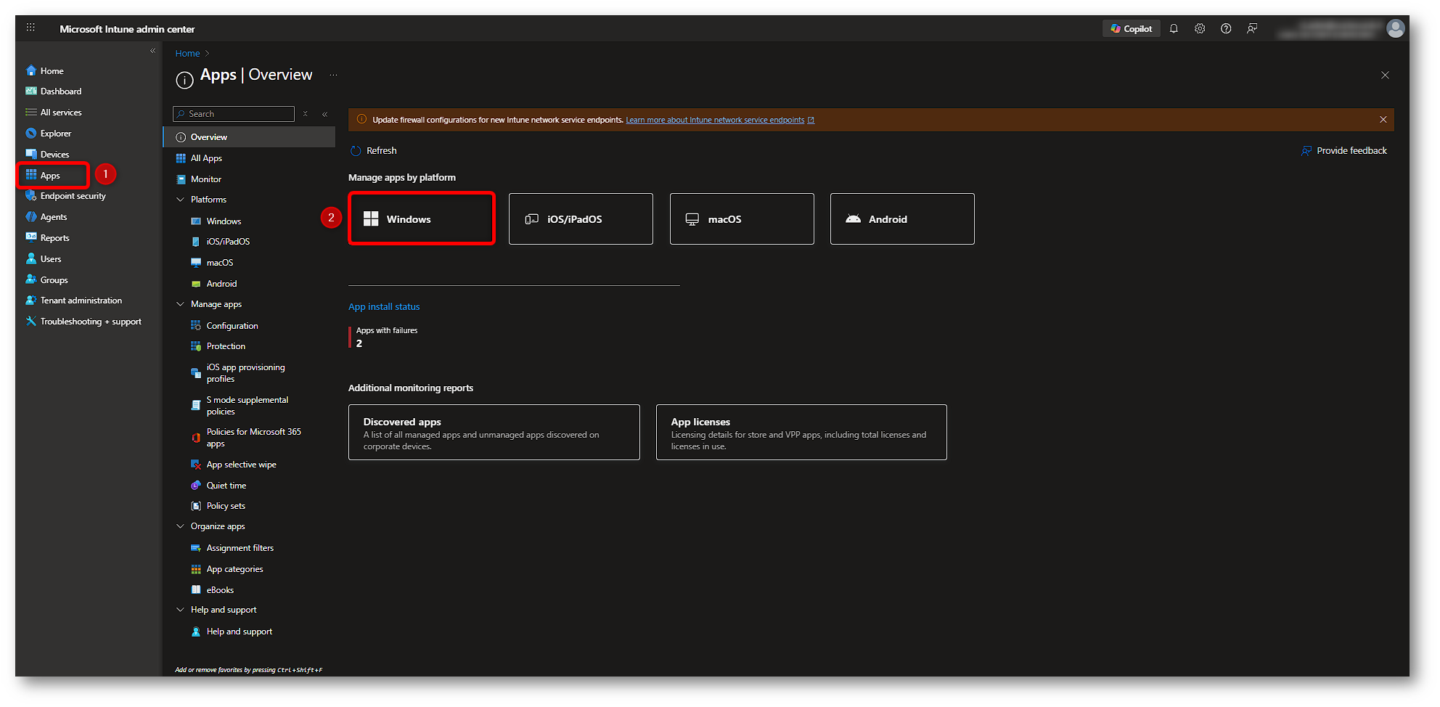The height and width of the screenshot is (707, 1440).
Task: Collapse the Organize apps section
Action: pos(181,526)
